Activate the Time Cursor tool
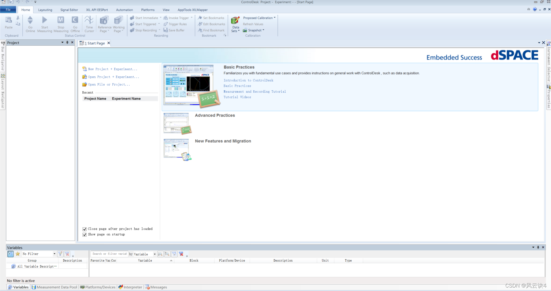This screenshot has height=291, width=551. pos(89,24)
